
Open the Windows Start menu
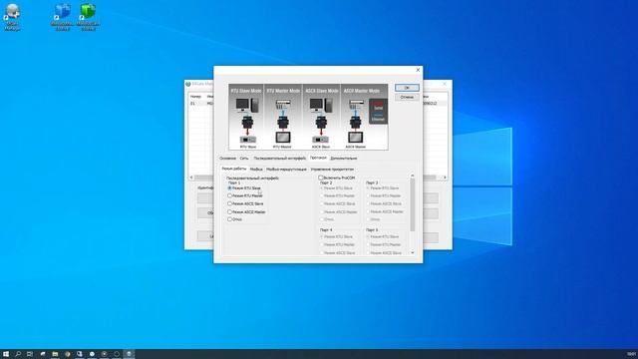click(6, 354)
